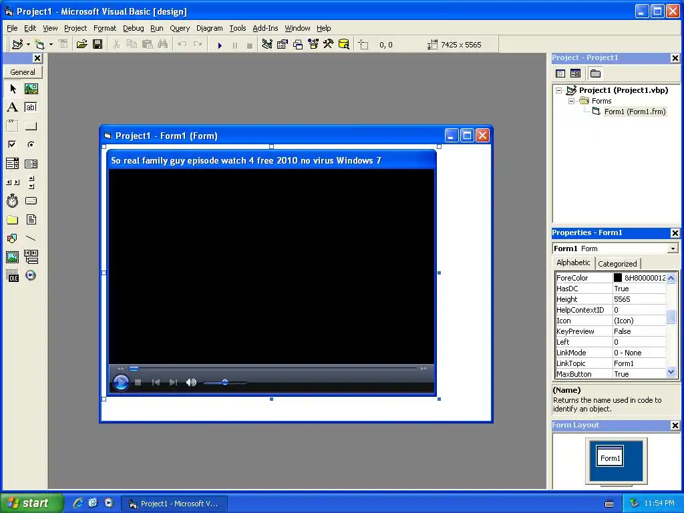This screenshot has width=684, height=513.
Task: Click View Code in Project panel
Action: (560, 73)
